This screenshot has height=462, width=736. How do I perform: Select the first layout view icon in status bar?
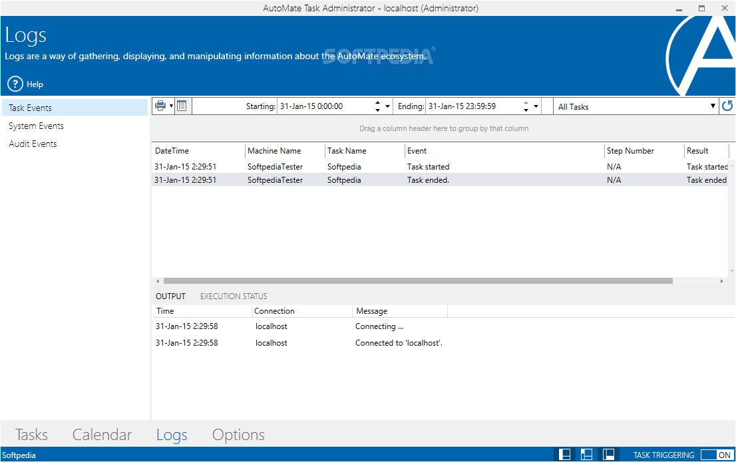click(x=565, y=455)
